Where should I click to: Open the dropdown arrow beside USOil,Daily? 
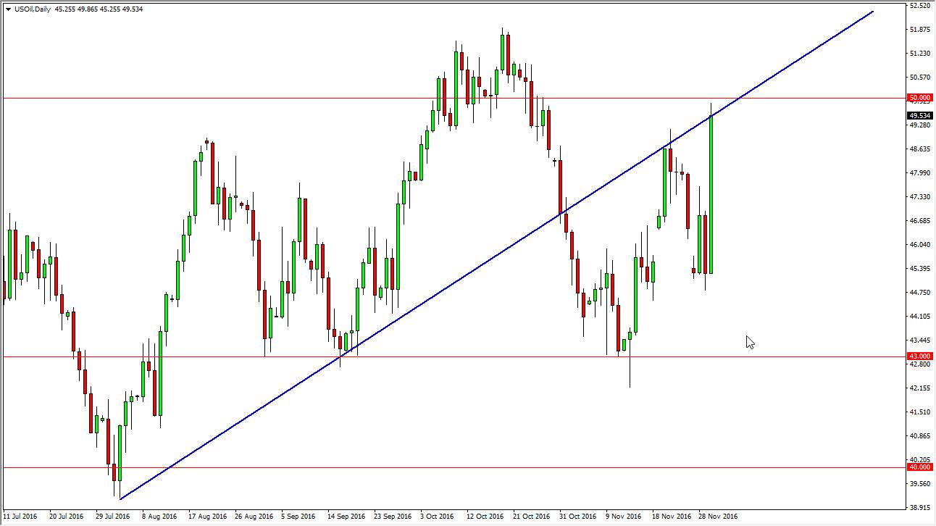(8, 9)
